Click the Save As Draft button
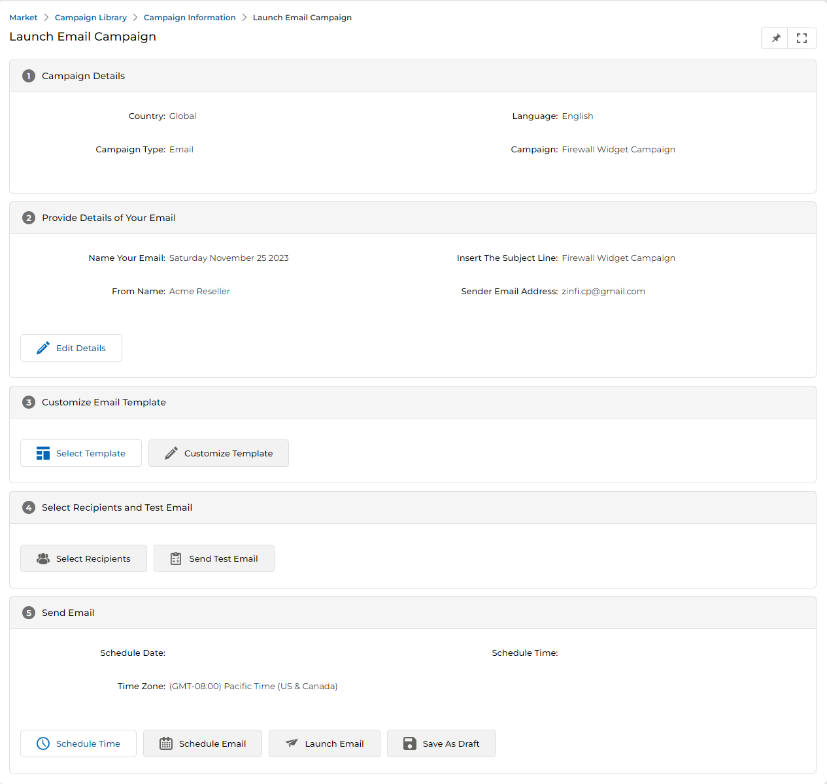Screen dimensions: 827x784 pyautogui.click(x=441, y=743)
